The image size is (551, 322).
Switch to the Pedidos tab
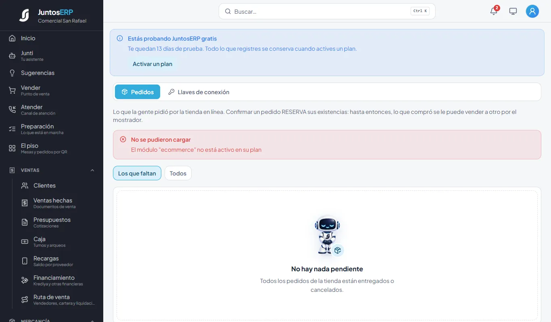pyautogui.click(x=138, y=92)
